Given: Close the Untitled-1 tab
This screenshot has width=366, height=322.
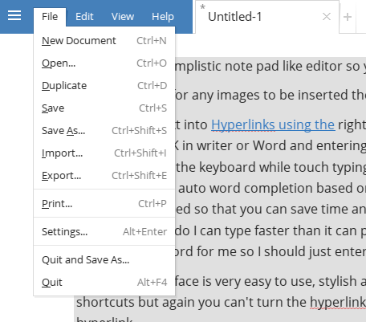Looking at the screenshot, I should [327, 17].
